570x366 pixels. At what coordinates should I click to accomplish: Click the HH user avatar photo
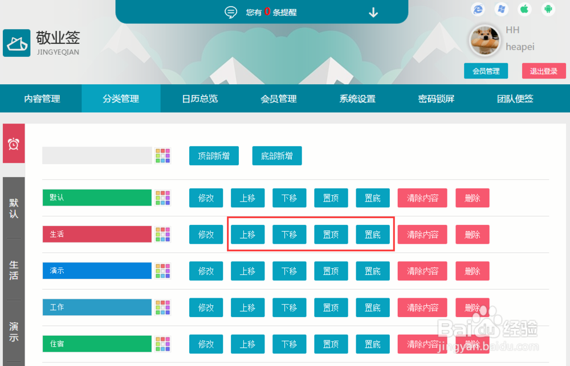(484, 40)
